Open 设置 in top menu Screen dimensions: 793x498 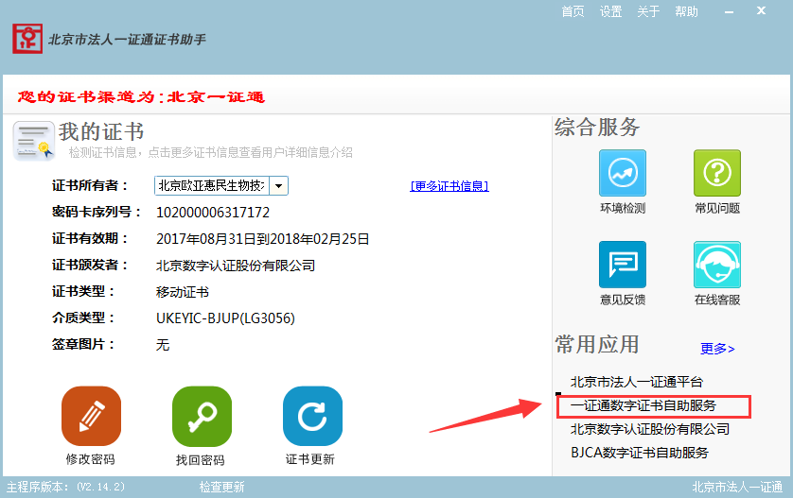(610, 11)
